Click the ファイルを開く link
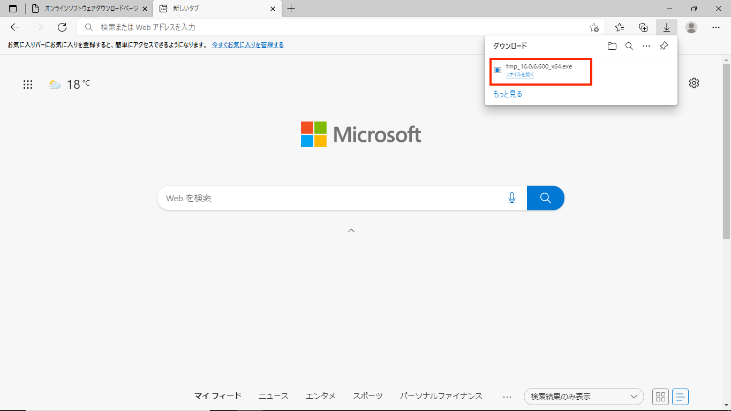Viewport: 731px width, 411px height. coord(520,75)
